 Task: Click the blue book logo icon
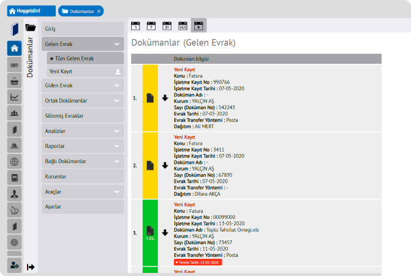pos(15,29)
